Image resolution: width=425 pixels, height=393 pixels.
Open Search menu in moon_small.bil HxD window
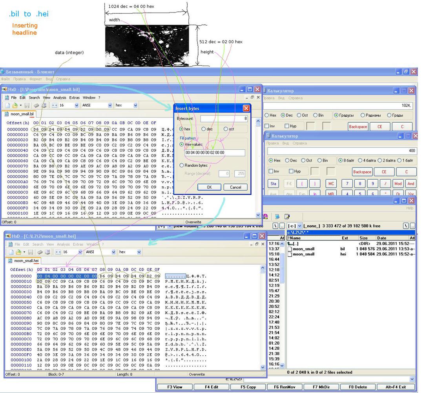pos(34,97)
